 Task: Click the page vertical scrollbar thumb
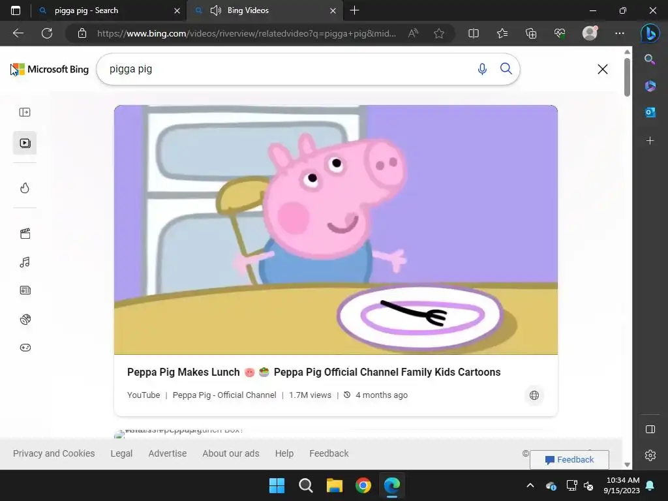coord(627,77)
